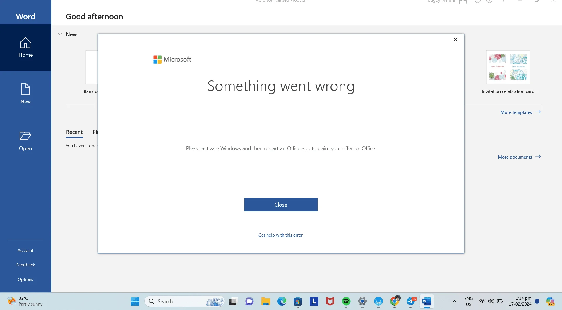This screenshot has height=310, width=562.
Task: Open File Explorer from the taskbar
Action: (x=266, y=302)
